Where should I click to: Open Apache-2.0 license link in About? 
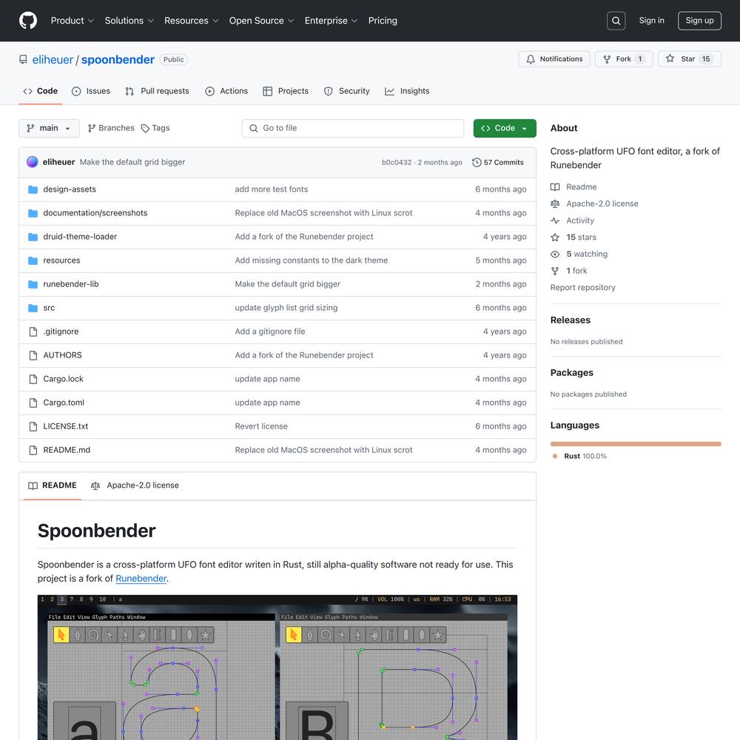(594, 203)
